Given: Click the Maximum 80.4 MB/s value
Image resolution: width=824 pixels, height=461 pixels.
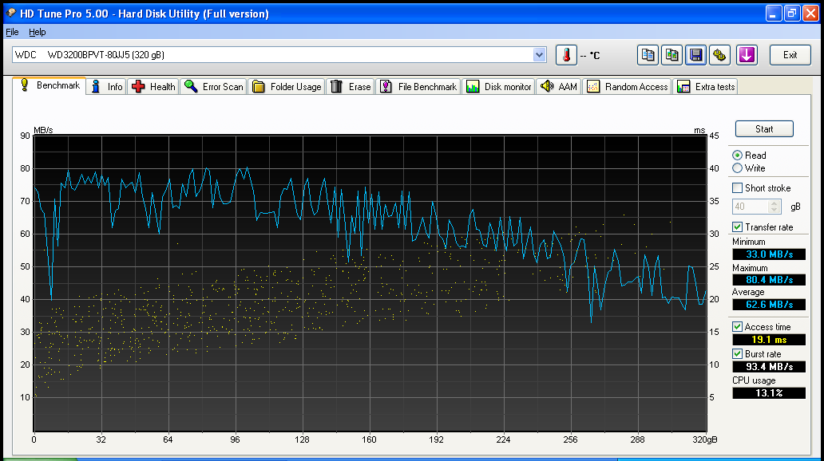Looking at the screenshot, I should 769,280.
